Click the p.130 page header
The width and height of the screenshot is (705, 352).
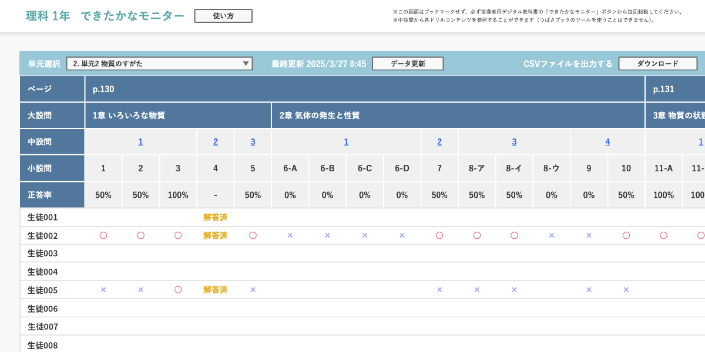(365, 89)
